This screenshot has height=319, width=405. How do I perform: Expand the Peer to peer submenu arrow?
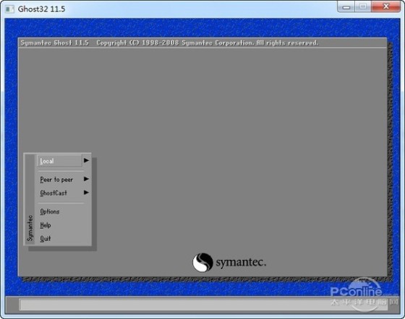86,179
